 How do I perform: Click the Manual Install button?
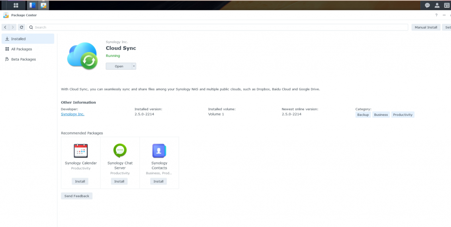coord(426,27)
